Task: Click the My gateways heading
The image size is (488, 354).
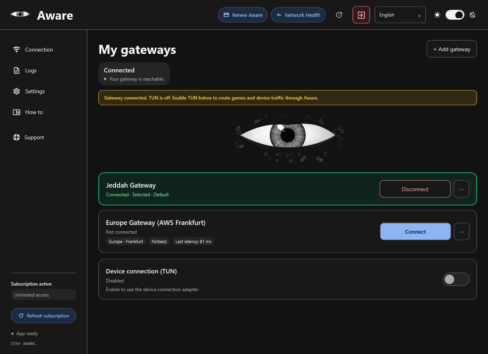Action: tap(137, 50)
